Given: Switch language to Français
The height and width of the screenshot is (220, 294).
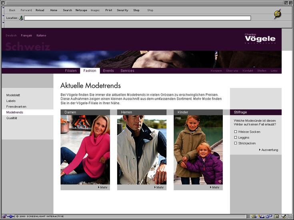Looking at the screenshot, I should (x=26, y=36).
